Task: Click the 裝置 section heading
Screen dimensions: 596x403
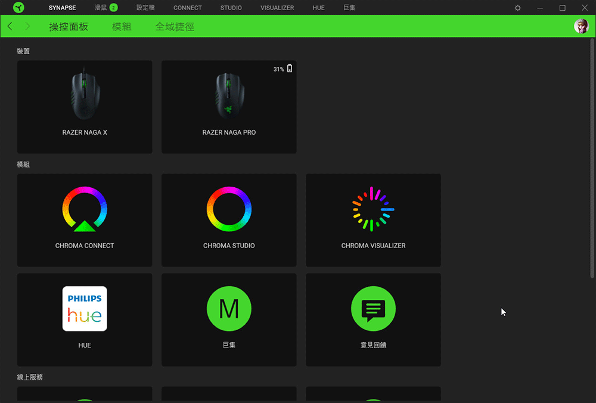Action: click(x=23, y=51)
